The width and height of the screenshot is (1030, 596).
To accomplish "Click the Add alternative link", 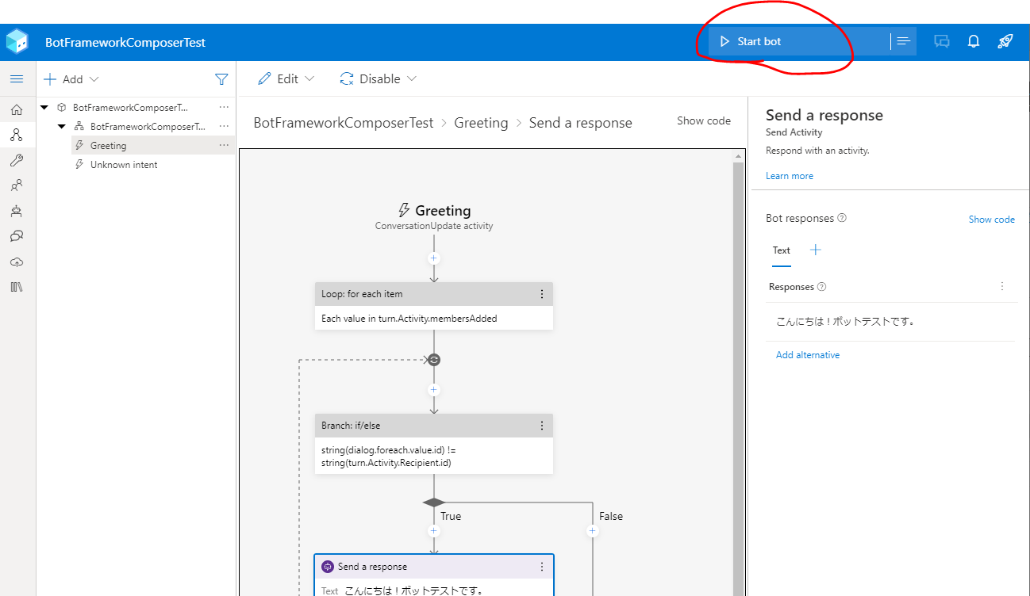I will (x=808, y=355).
